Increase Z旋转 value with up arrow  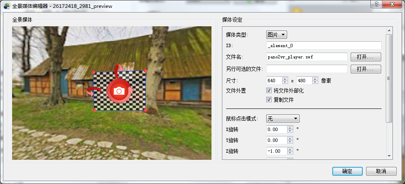point(290,149)
